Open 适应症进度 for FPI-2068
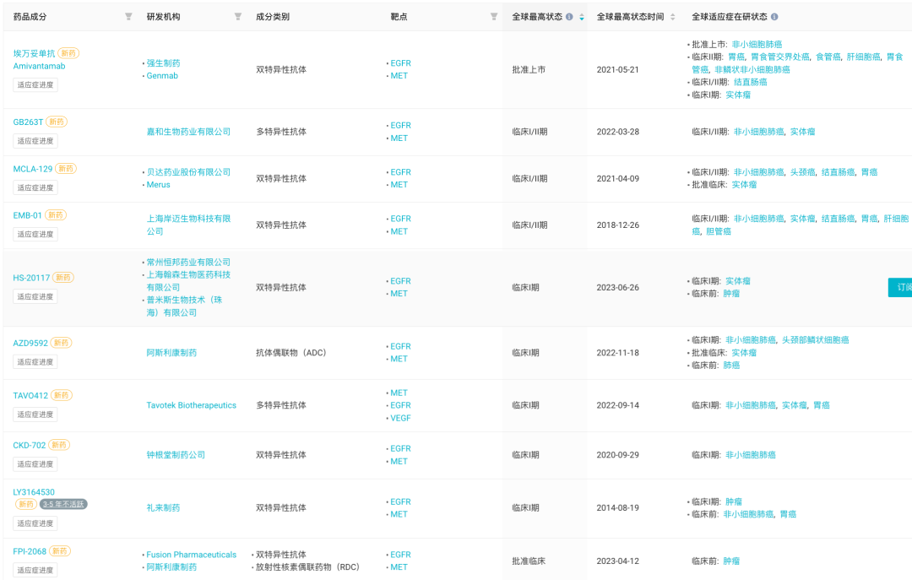 [35, 570]
